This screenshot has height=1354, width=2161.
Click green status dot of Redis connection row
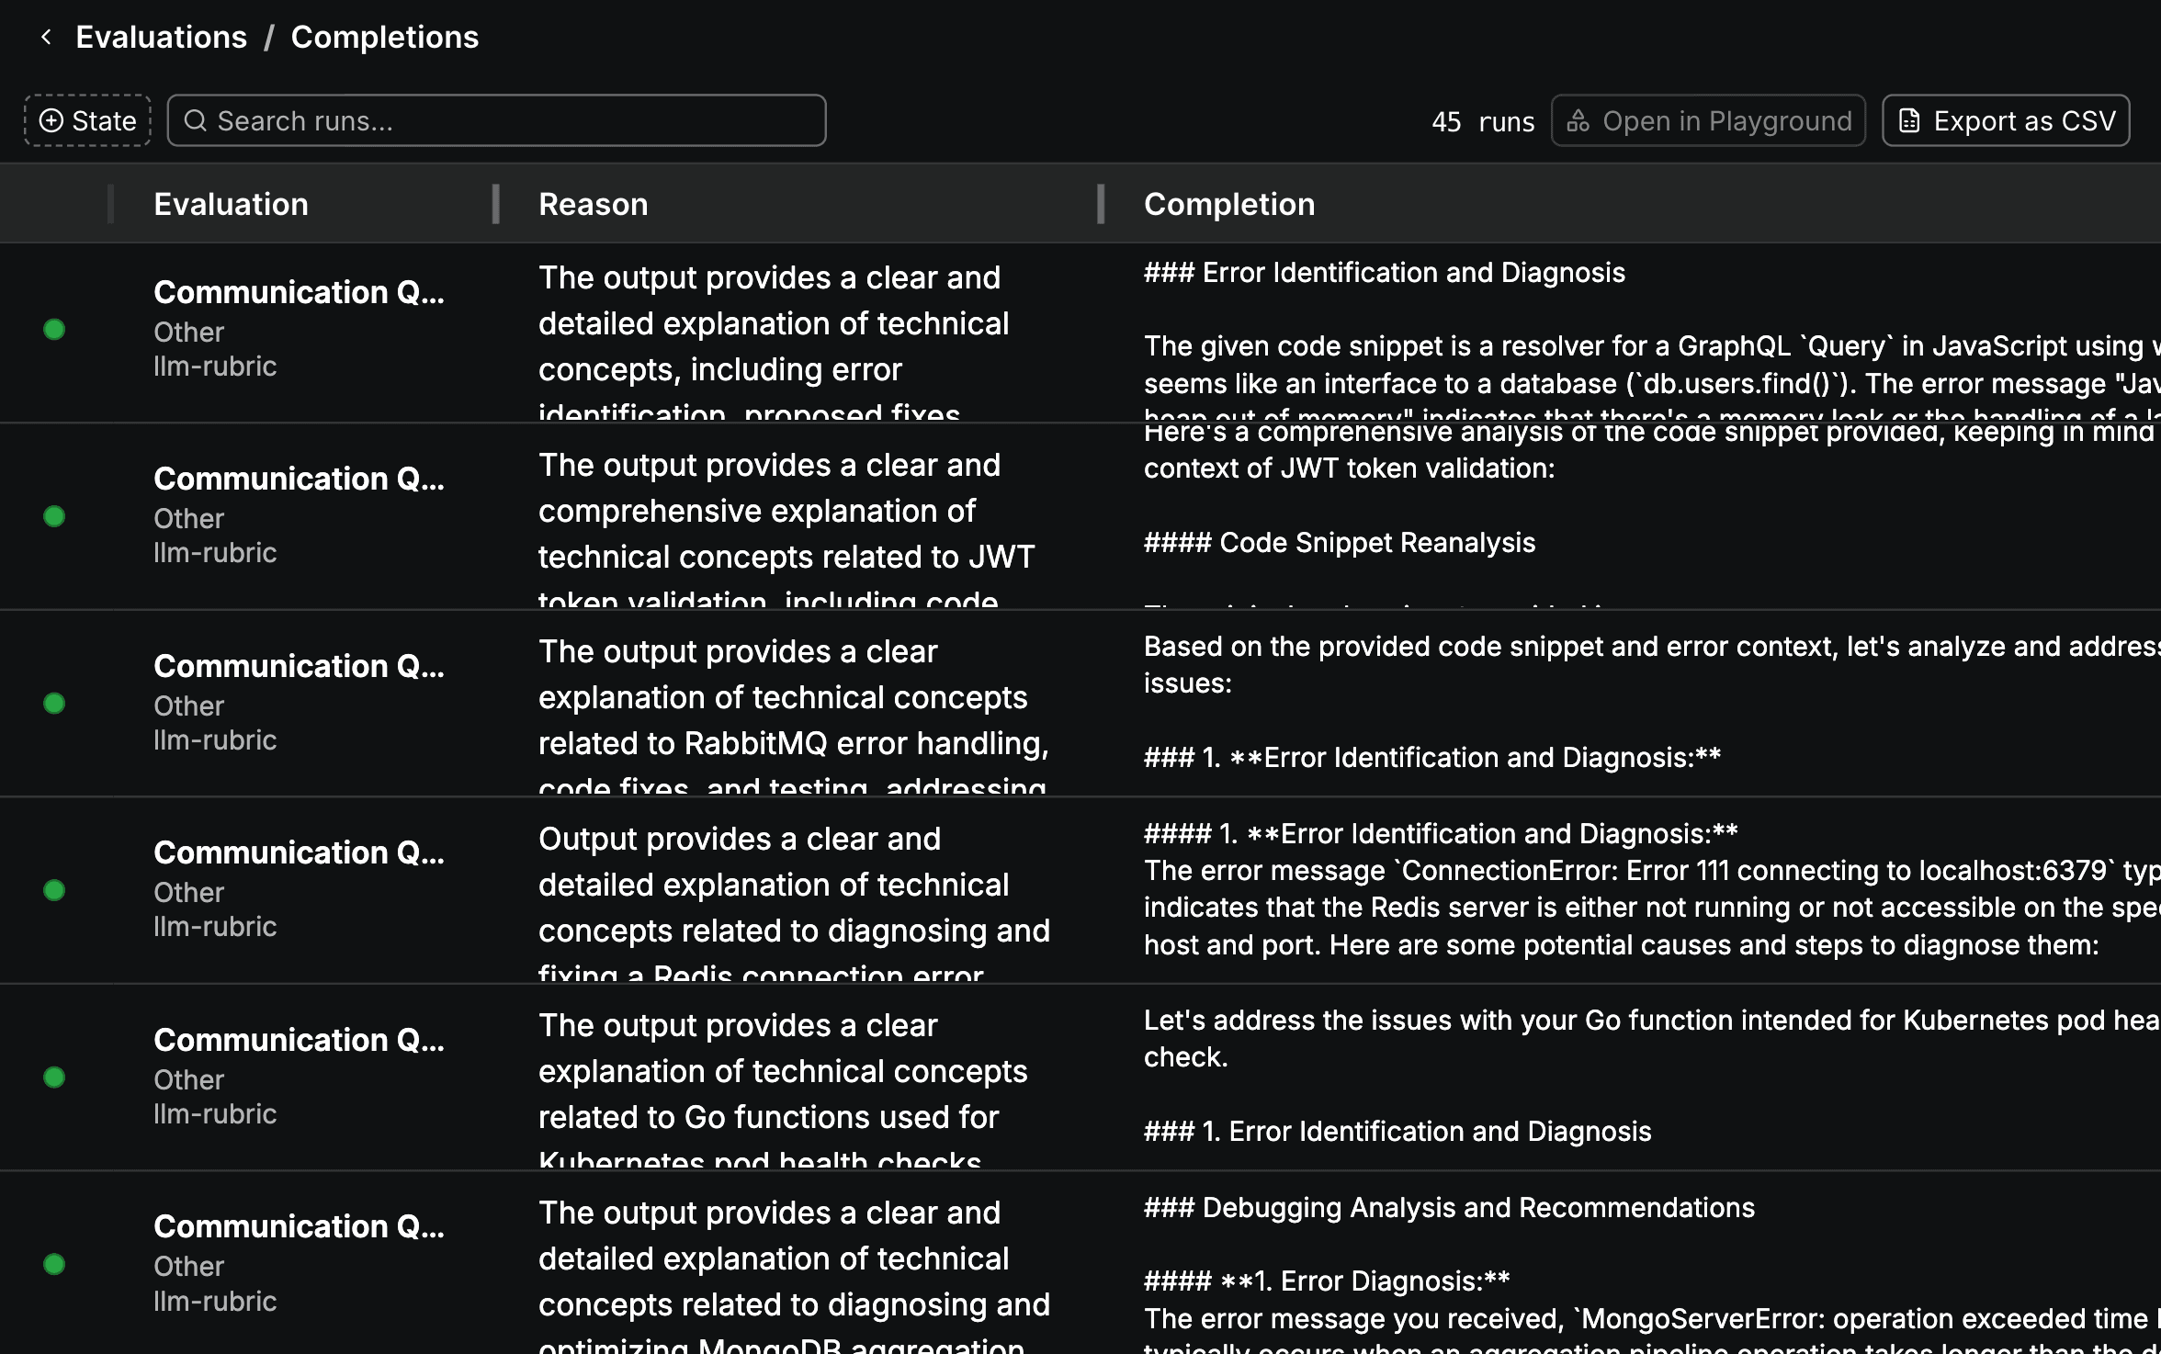click(x=54, y=890)
